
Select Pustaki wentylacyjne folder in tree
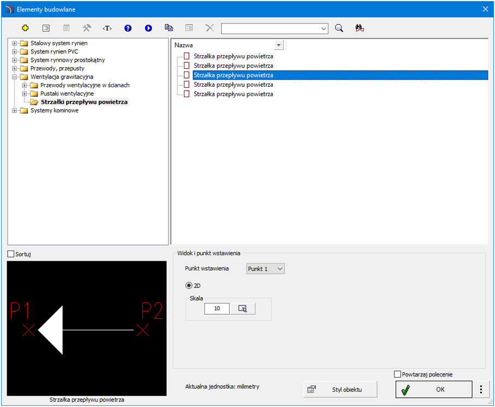[x=67, y=94]
